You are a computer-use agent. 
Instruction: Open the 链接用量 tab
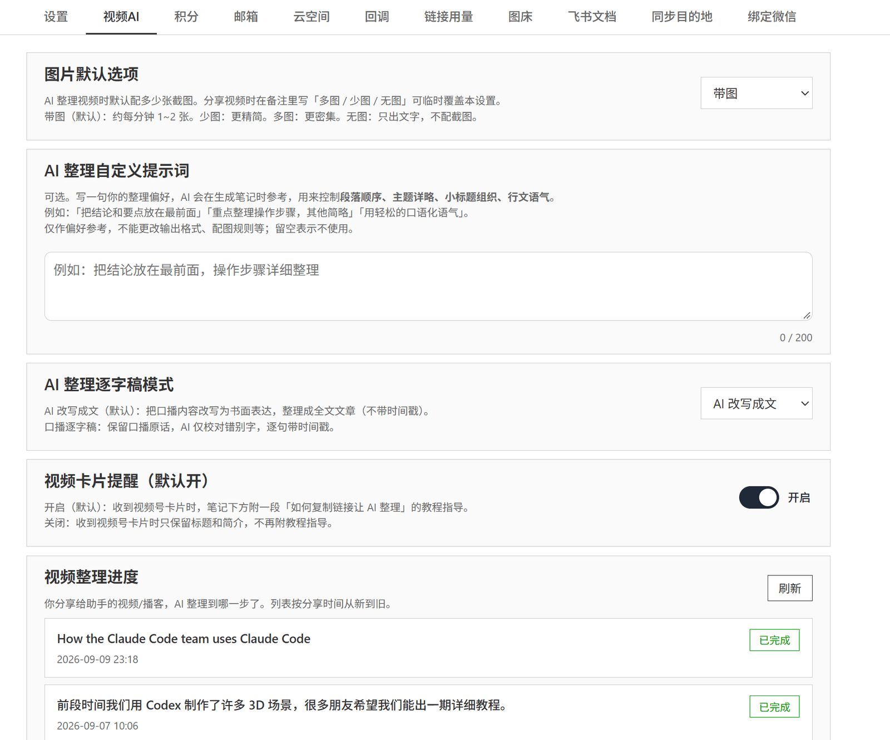448,17
